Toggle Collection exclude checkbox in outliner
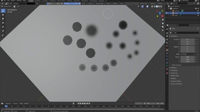The image size is (200, 112). pyautogui.click(x=196, y=8)
